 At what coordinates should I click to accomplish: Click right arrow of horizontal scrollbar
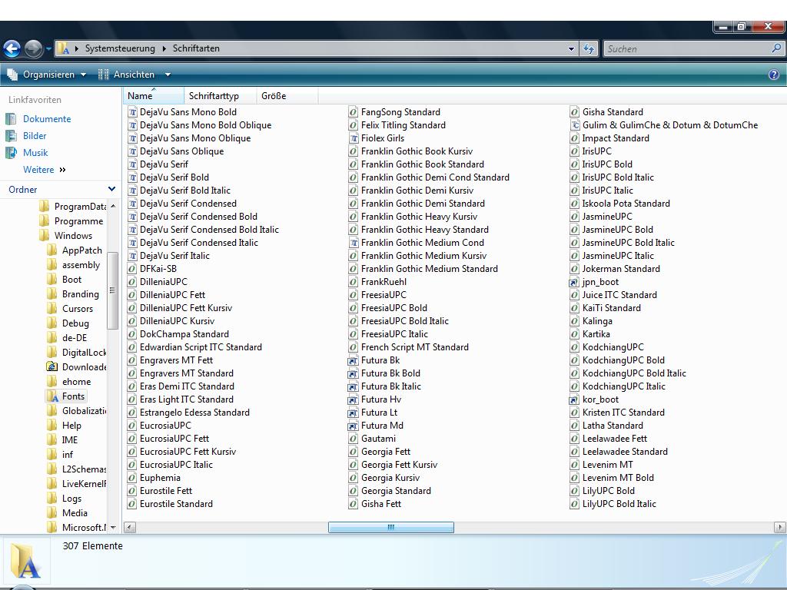pyautogui.click(x=779, y=527)
